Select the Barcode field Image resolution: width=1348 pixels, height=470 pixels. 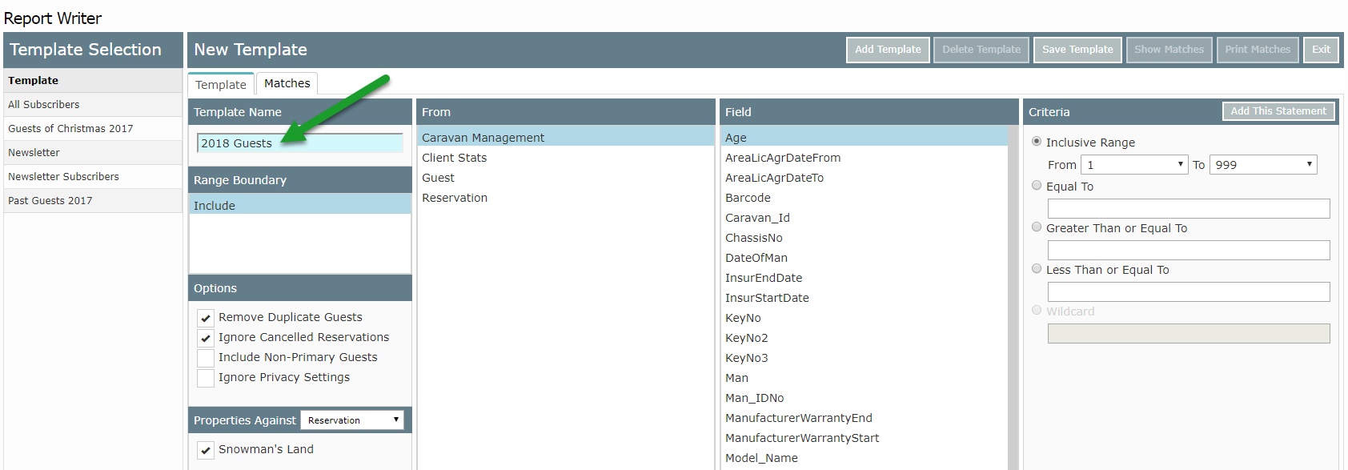(x=864, y=198)
